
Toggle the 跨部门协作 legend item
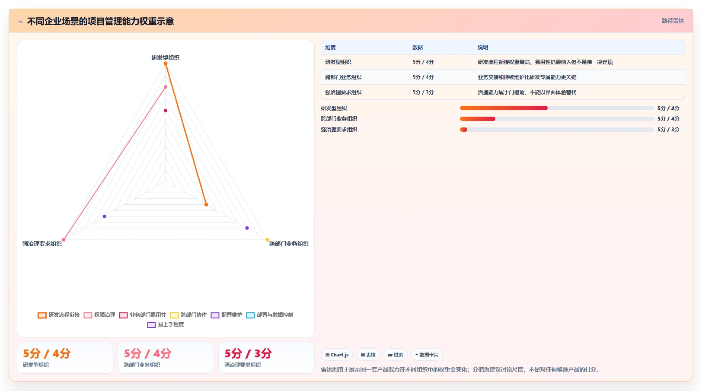point(188,315)
